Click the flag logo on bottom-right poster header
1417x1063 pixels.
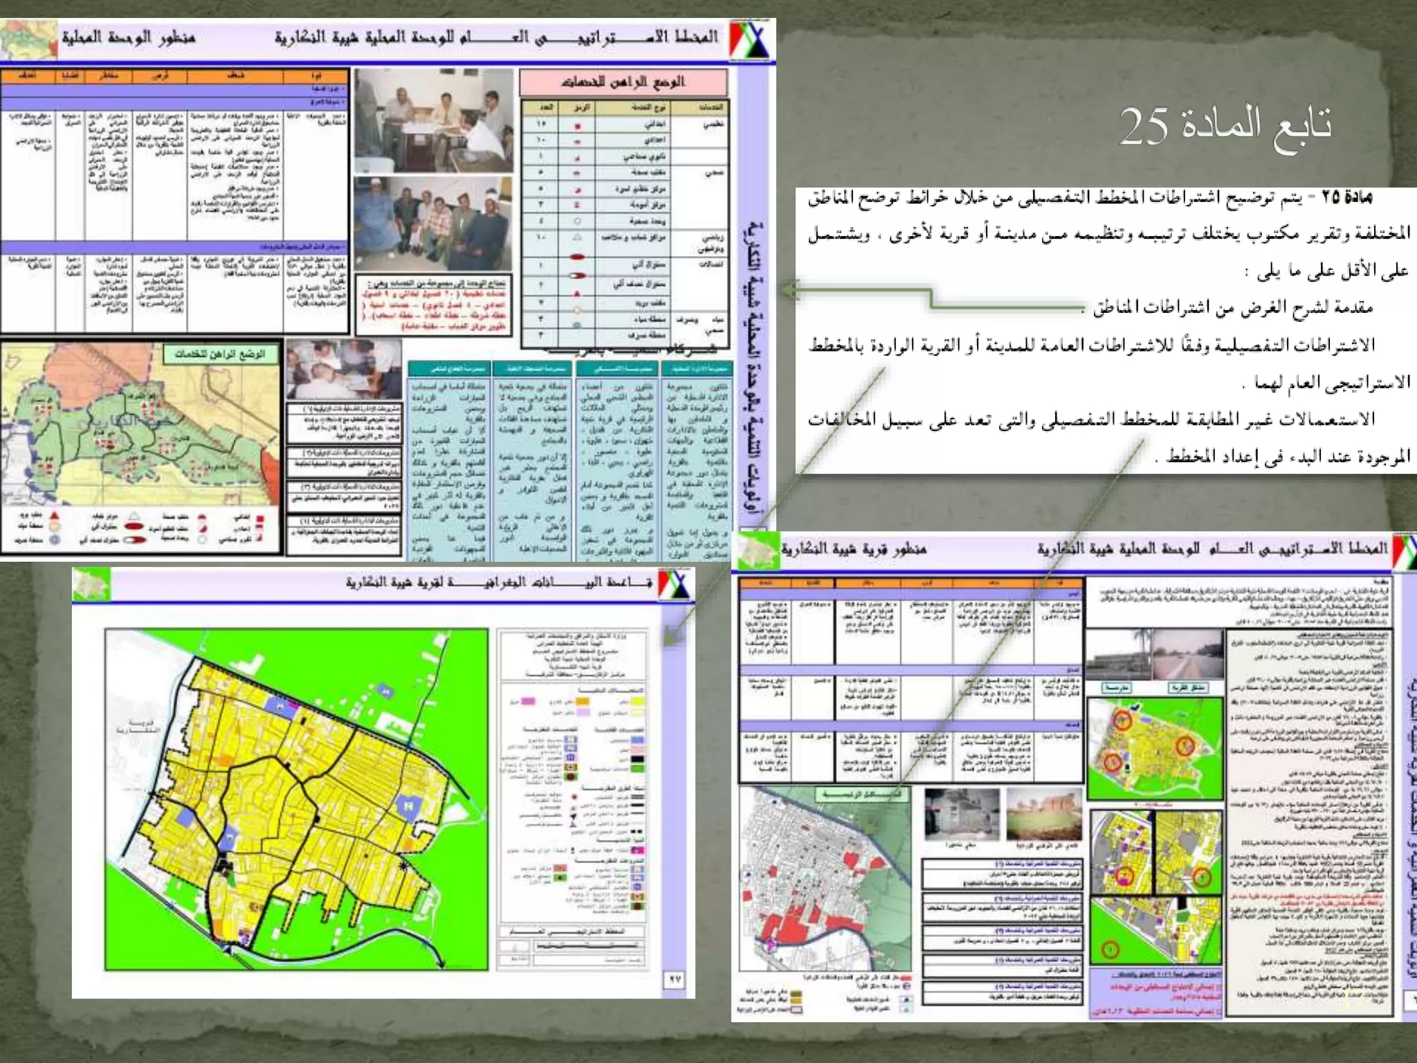click(x=1405, y=550)
